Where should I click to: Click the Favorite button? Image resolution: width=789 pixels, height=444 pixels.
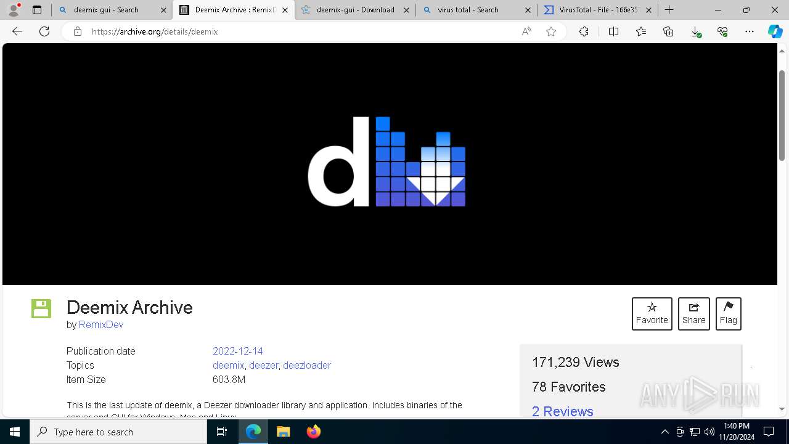(x=652, y=314)
